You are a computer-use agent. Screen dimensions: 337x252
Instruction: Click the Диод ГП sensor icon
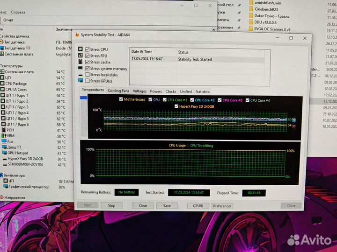point(4,147)
